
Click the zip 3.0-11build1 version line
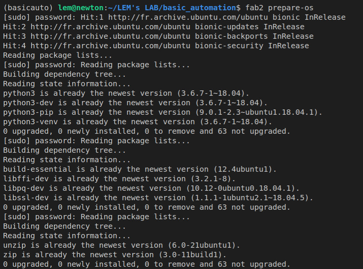115,255
